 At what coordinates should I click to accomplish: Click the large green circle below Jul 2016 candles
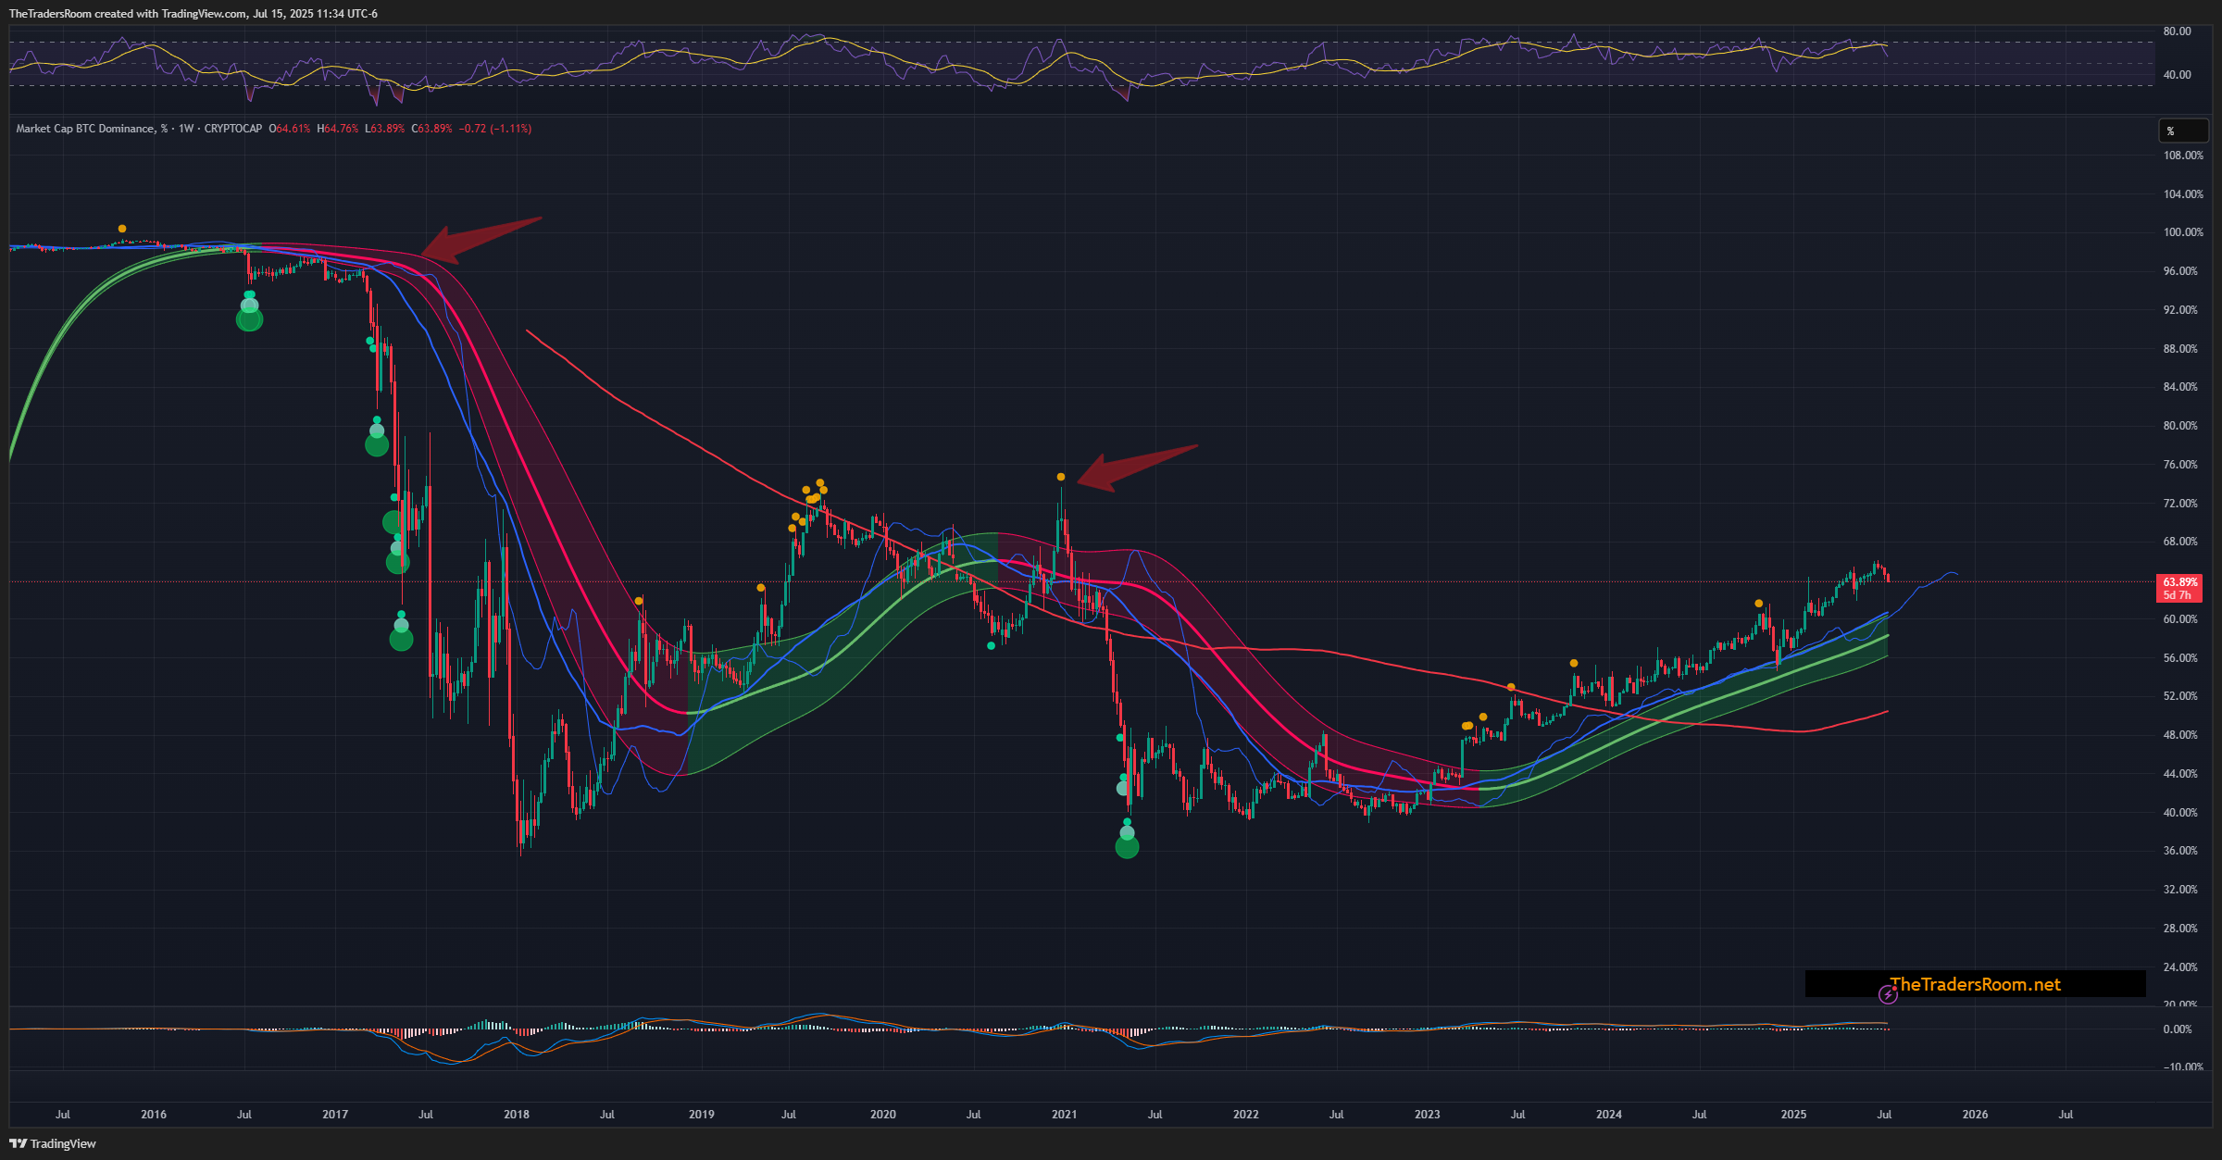coord(249,319)
